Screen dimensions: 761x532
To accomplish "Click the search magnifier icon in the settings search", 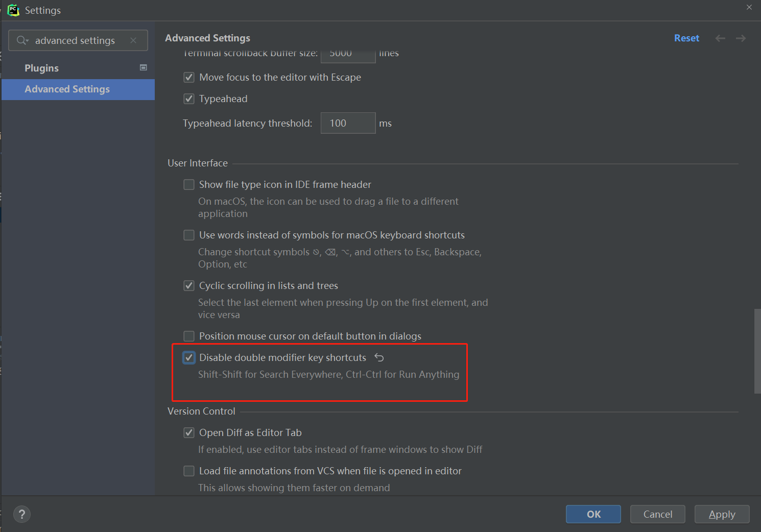I will click(x=22, y=40).
